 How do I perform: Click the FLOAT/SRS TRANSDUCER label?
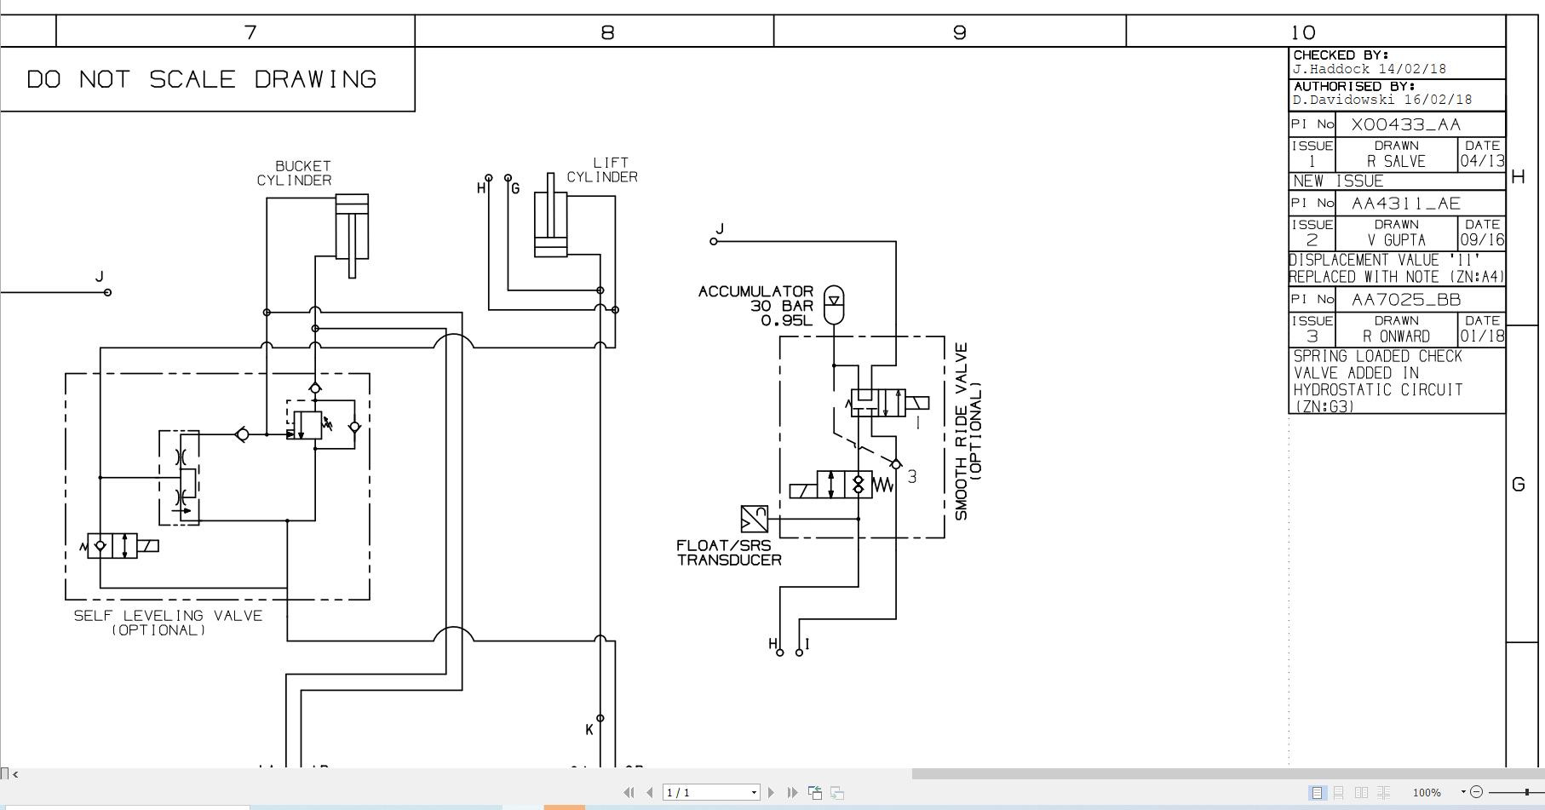[729, 553]
